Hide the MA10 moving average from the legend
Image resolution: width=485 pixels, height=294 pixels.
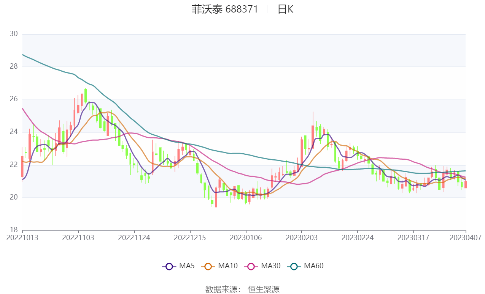point(228,266)
